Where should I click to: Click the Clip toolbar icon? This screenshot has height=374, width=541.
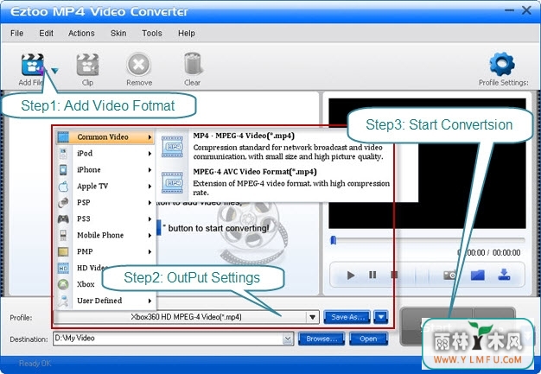[87, 65]
